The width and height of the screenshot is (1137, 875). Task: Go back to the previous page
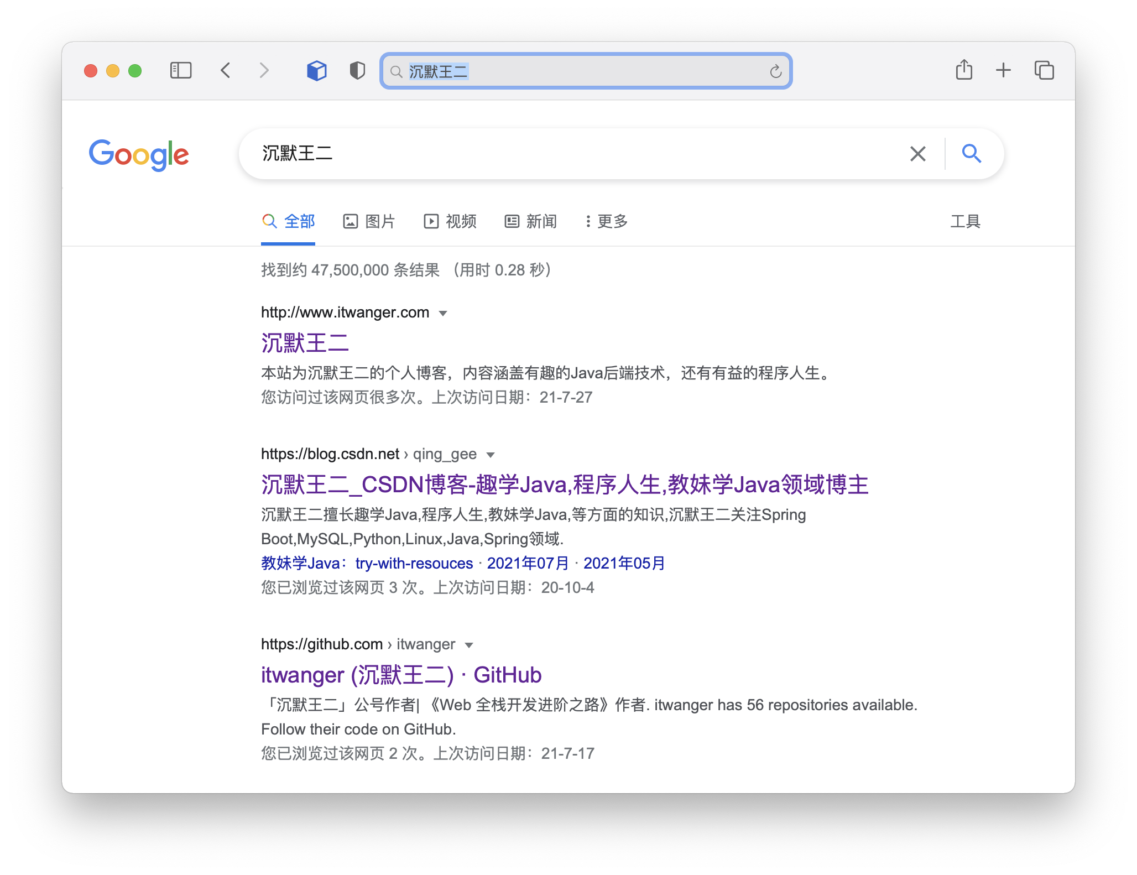(x=225, y=70)
